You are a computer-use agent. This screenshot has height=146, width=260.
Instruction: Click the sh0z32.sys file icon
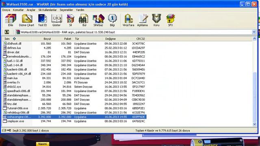5,86
